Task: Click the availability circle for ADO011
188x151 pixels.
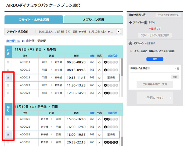Action: point(99,63)
